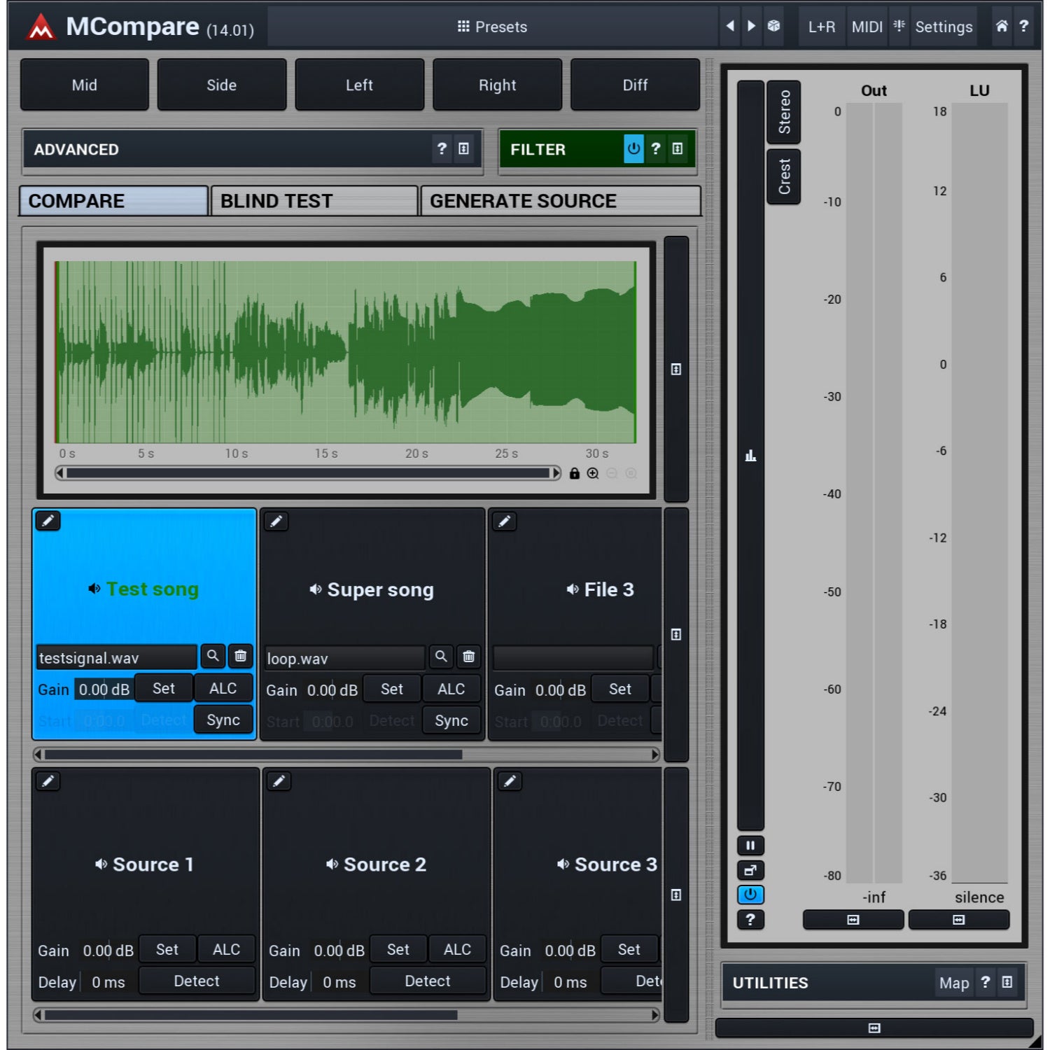Toggle the FILTER power button
This screenshot has width=1050, height=1050.
tap(633, 148)
